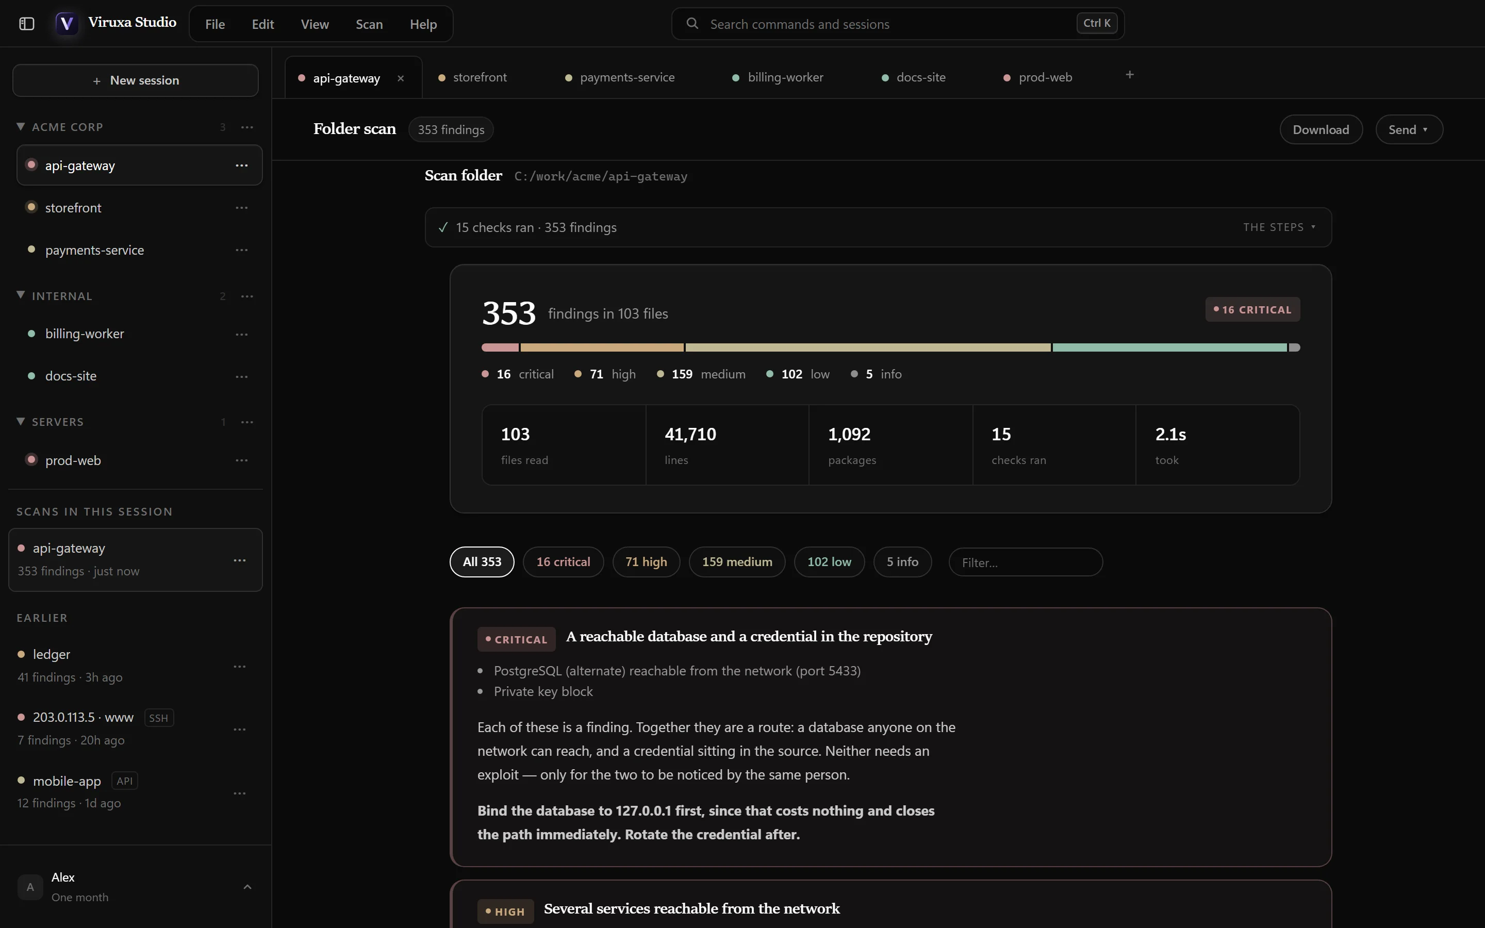Viewport: 1485px width, 928px height.
Task: Open more options for mobile-app scan
Action: coord(240,793)
